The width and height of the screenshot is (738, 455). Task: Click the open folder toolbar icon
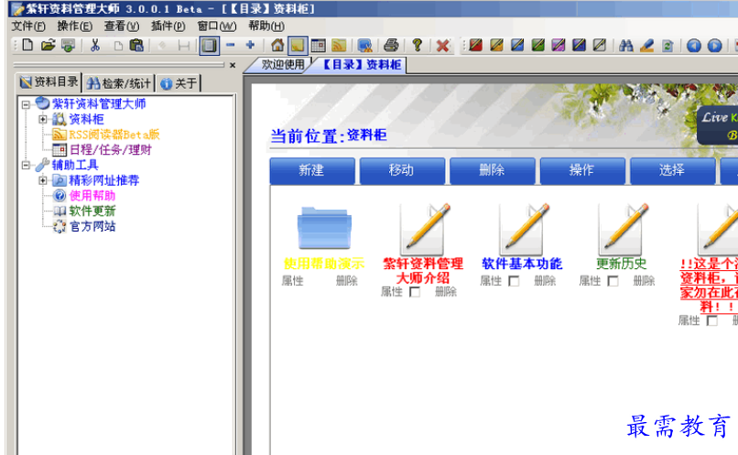[48, 45]
